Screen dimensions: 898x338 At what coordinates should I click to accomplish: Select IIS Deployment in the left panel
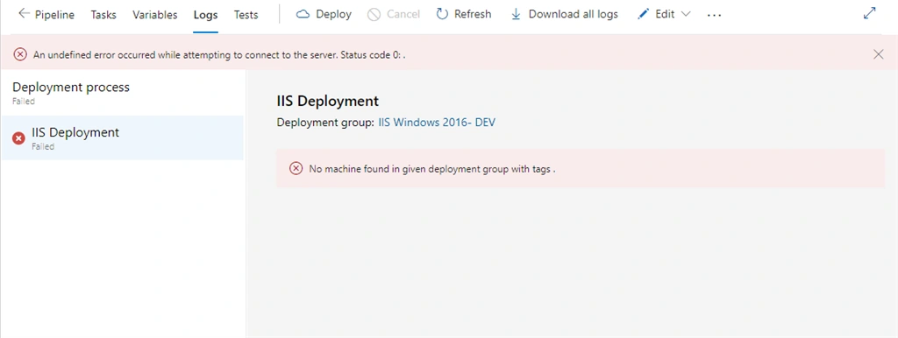coord(122,137)
